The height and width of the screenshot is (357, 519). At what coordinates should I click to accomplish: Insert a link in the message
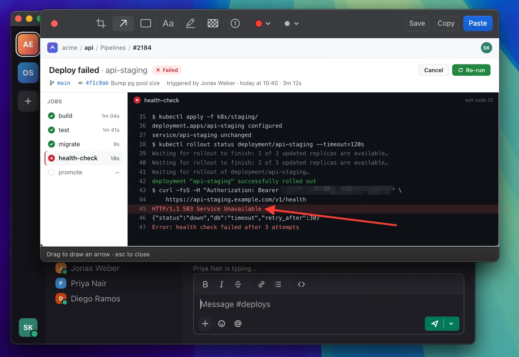click(261, 284)
